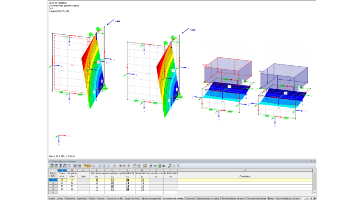Click empty row 5 header
The width and height of the screenshot is (364, 200).
pos(53,192)
